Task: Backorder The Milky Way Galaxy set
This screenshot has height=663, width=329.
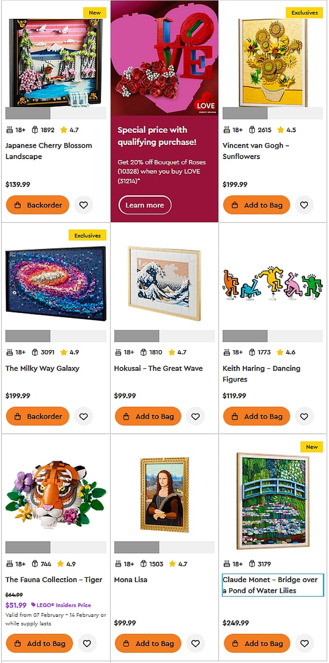Action: pos(38,416)
